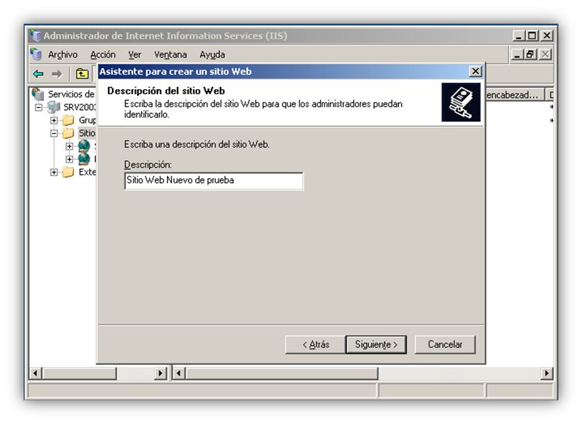Open the Acción menu
The width and height of the screenshot is (582, 424).
(103, 54)
